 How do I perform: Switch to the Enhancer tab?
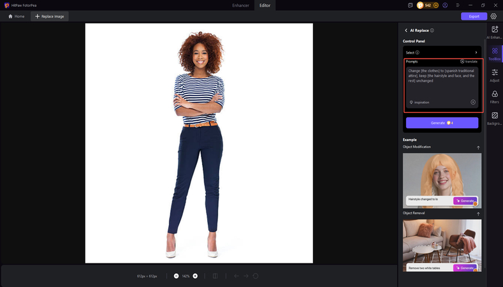[240, 5]
